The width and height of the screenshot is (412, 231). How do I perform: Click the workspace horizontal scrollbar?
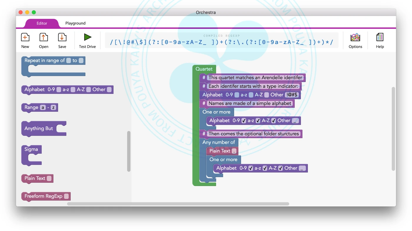pyautogui.click(x=178, y=204)
